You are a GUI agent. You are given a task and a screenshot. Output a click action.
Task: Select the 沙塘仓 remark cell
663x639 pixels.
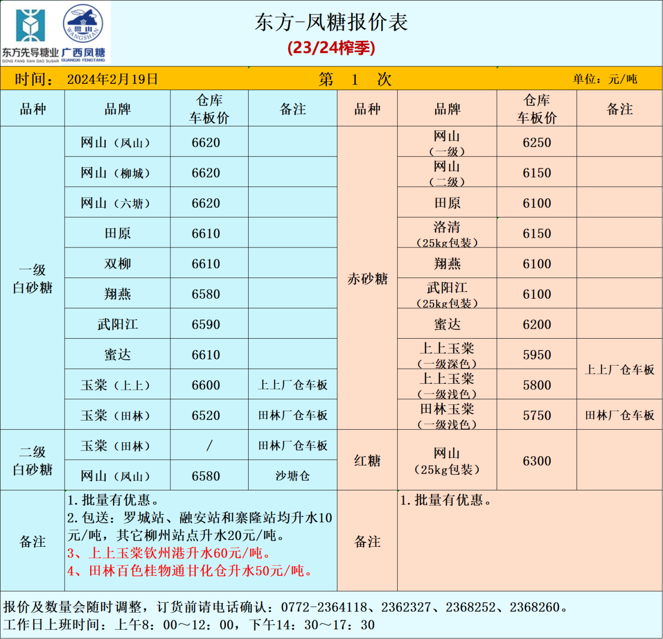point(293,476)
